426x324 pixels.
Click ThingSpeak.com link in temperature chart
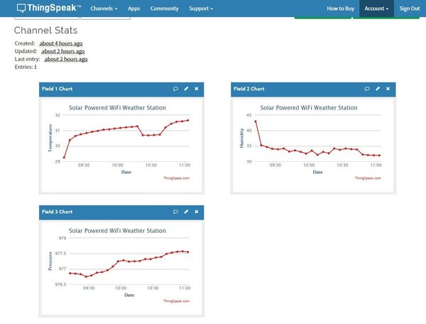click(x=176, y=178)
